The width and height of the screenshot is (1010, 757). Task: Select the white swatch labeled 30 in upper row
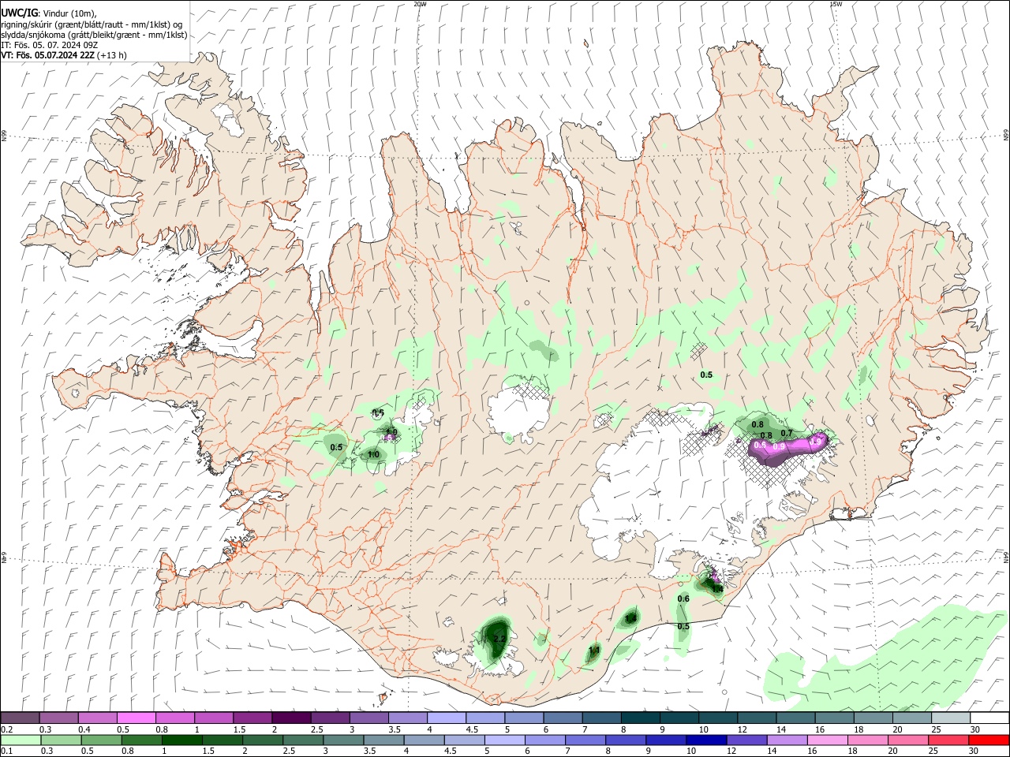coord(989,718)
